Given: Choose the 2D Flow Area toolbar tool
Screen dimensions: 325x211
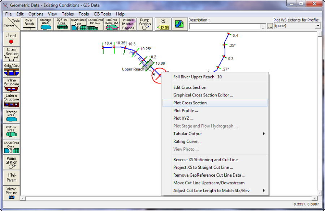Looking at the screenshot, I should pos(62,24).
